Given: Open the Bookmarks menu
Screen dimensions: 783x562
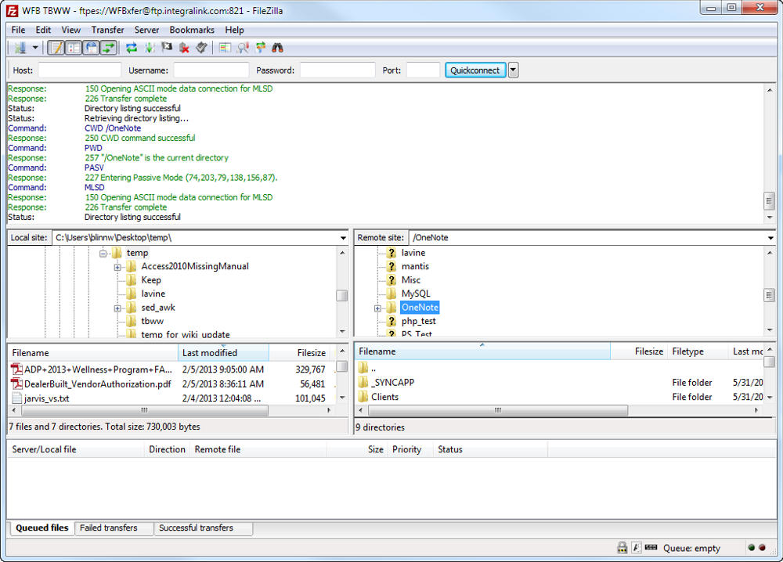Looking at the screenshot, I should (192, 30).
